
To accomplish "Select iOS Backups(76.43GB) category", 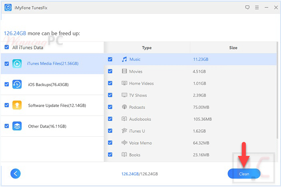I will (52, 85).
